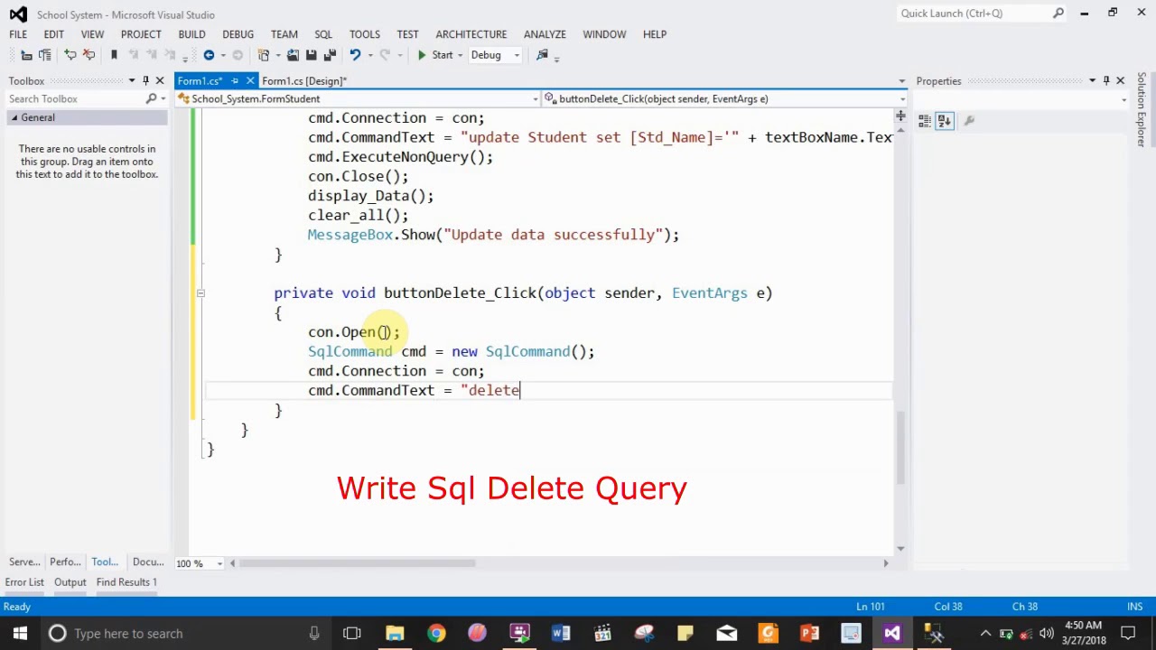Screen dimensions: 1156x650
Task: Click the Open File icon
Action: (293, 55)
